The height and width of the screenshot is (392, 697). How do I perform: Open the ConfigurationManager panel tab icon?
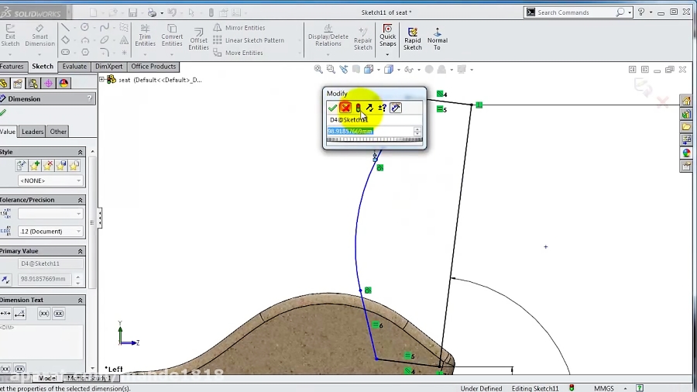pyautogui.click(x=33, y=83)
